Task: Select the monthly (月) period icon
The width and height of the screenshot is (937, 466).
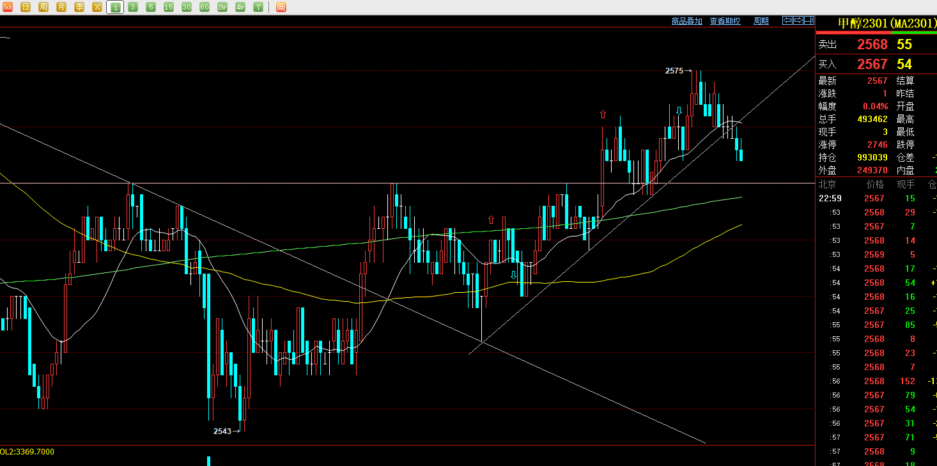Action: click(61, 7)
